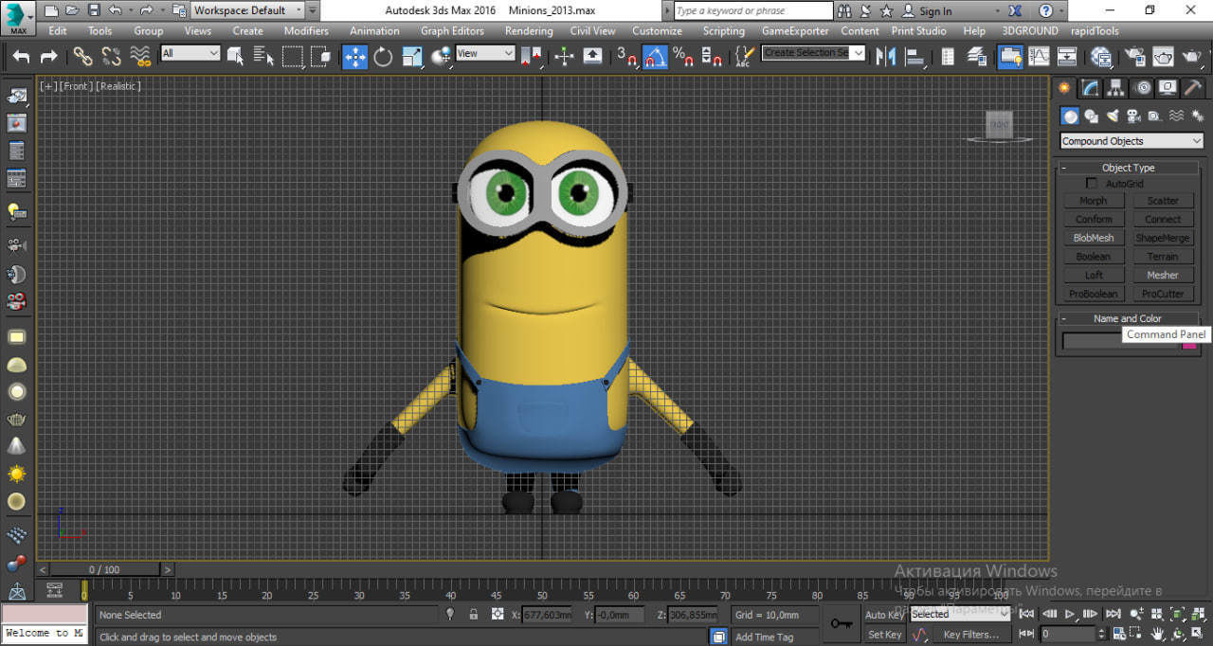The width and height of the screenshot is (1213, 646).
Task: Switch to the Utilities panel tab
Action: click(1194, 88)
